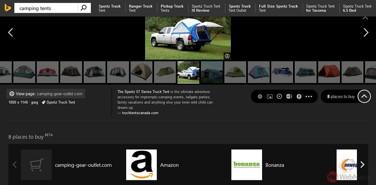376x185 pixels.
Task: Click the view image icon in the toolbar
Action: [x=269, y=97]
